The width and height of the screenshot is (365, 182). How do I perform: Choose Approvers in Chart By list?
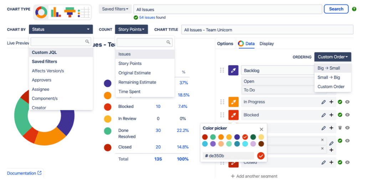(x=61, y=80)
